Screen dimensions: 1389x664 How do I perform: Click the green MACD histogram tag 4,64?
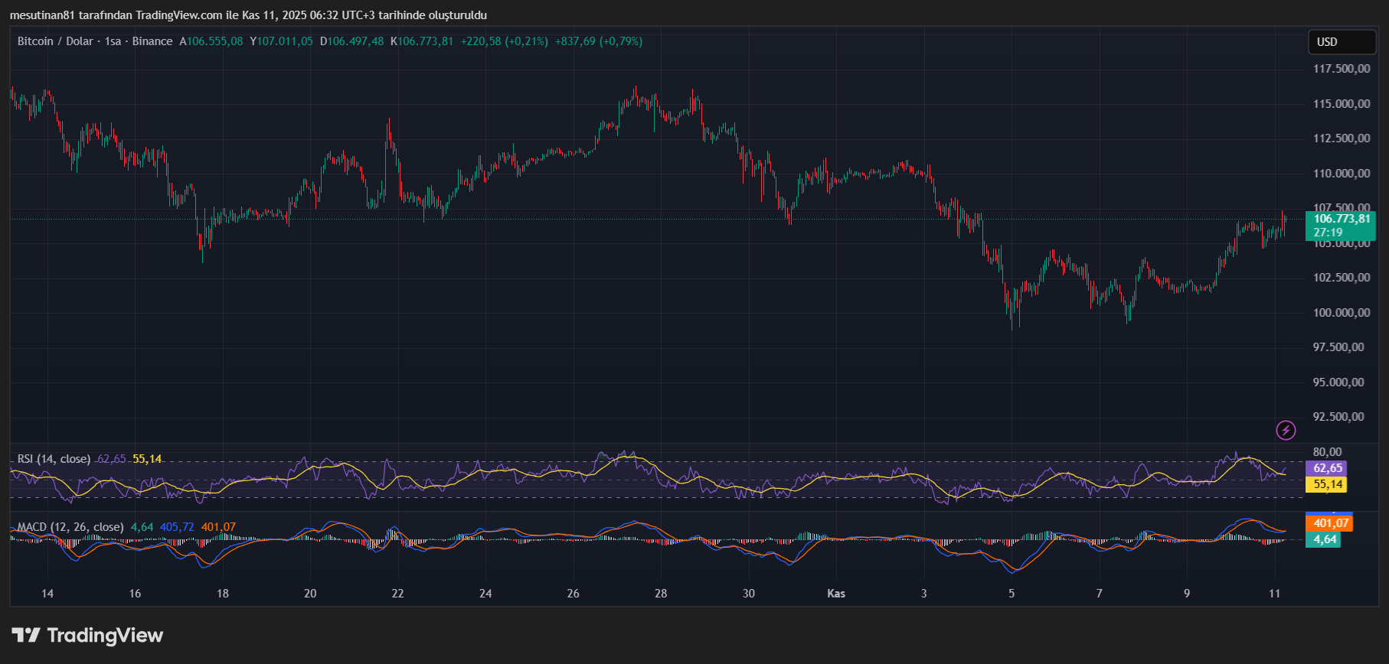[x=1325, y=539]
